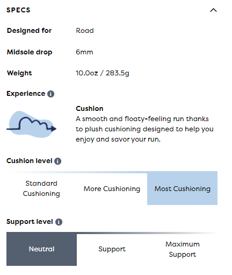
Task: Select the More Cushioning segment
Action: pyautogui.click(x=112, y=189)
